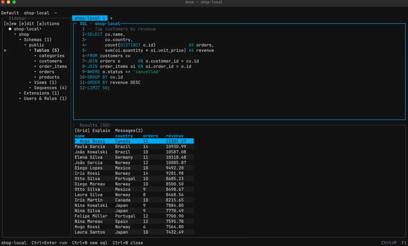Select the João Kowalski result row
The image size is (408, 246).
point(134,152)
